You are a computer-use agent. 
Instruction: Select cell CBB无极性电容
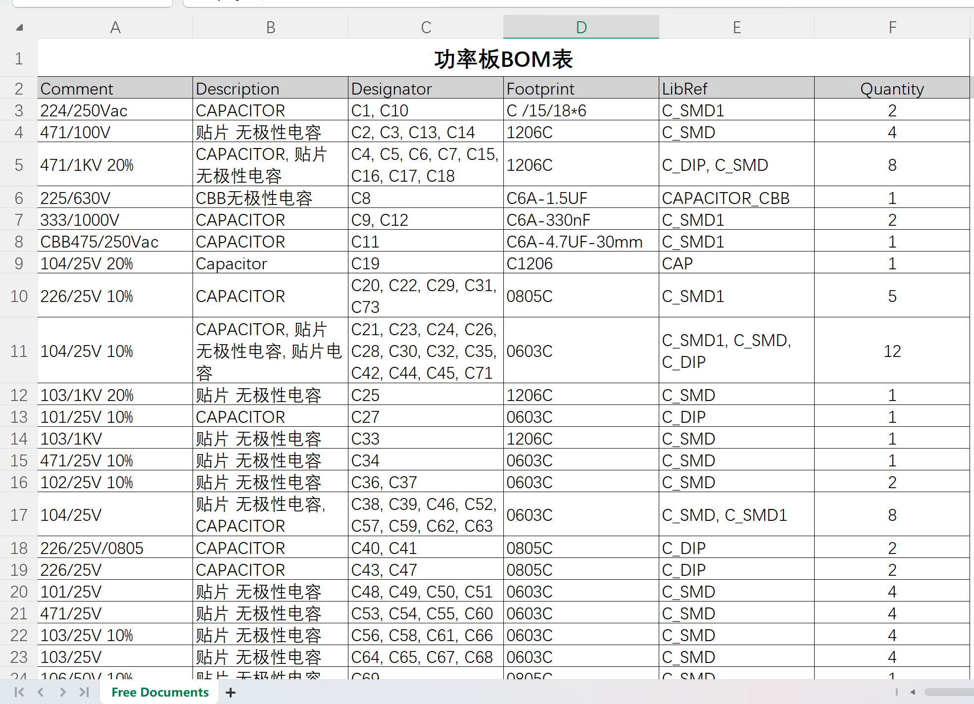[270, 198]
